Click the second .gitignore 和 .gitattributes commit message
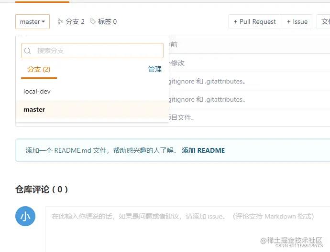 [x=207, y=99]
